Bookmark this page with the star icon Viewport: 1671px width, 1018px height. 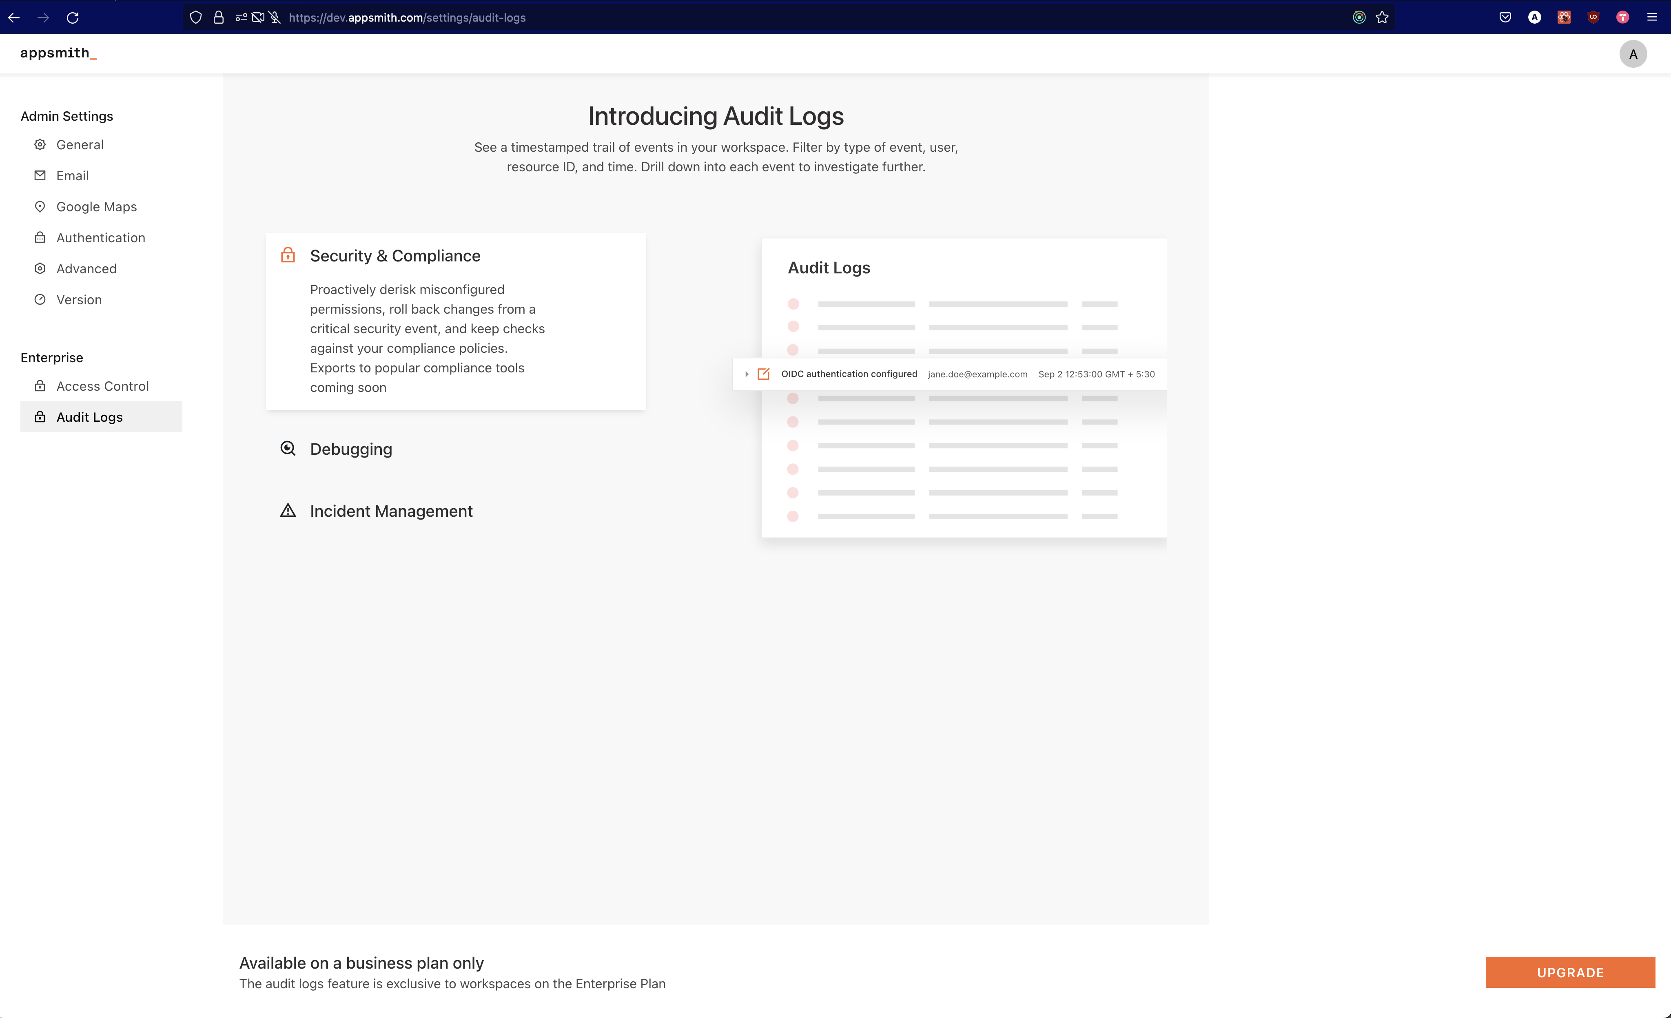1381,18
